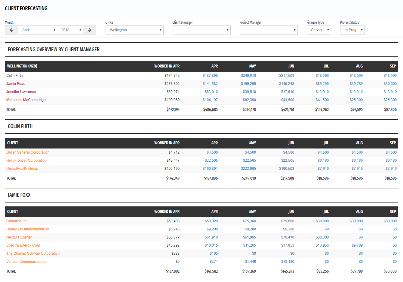Image resolution: width=403 pixels, height=282 pixels.
Task: Open the Client Manager dropdown
Action: (x=202, y=30)
